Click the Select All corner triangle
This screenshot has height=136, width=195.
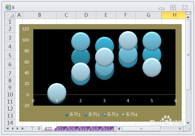tap(10, 15)
